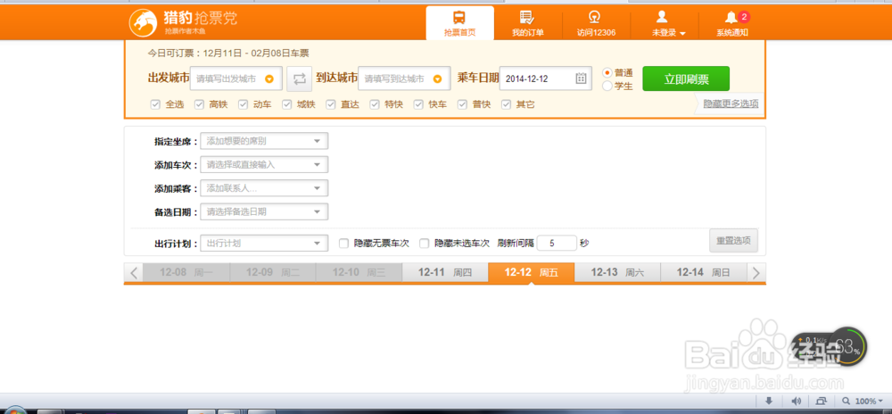Go to later dates with right arrow
Image resolution: width=892 pixels, height=414 pixels.
756,273
